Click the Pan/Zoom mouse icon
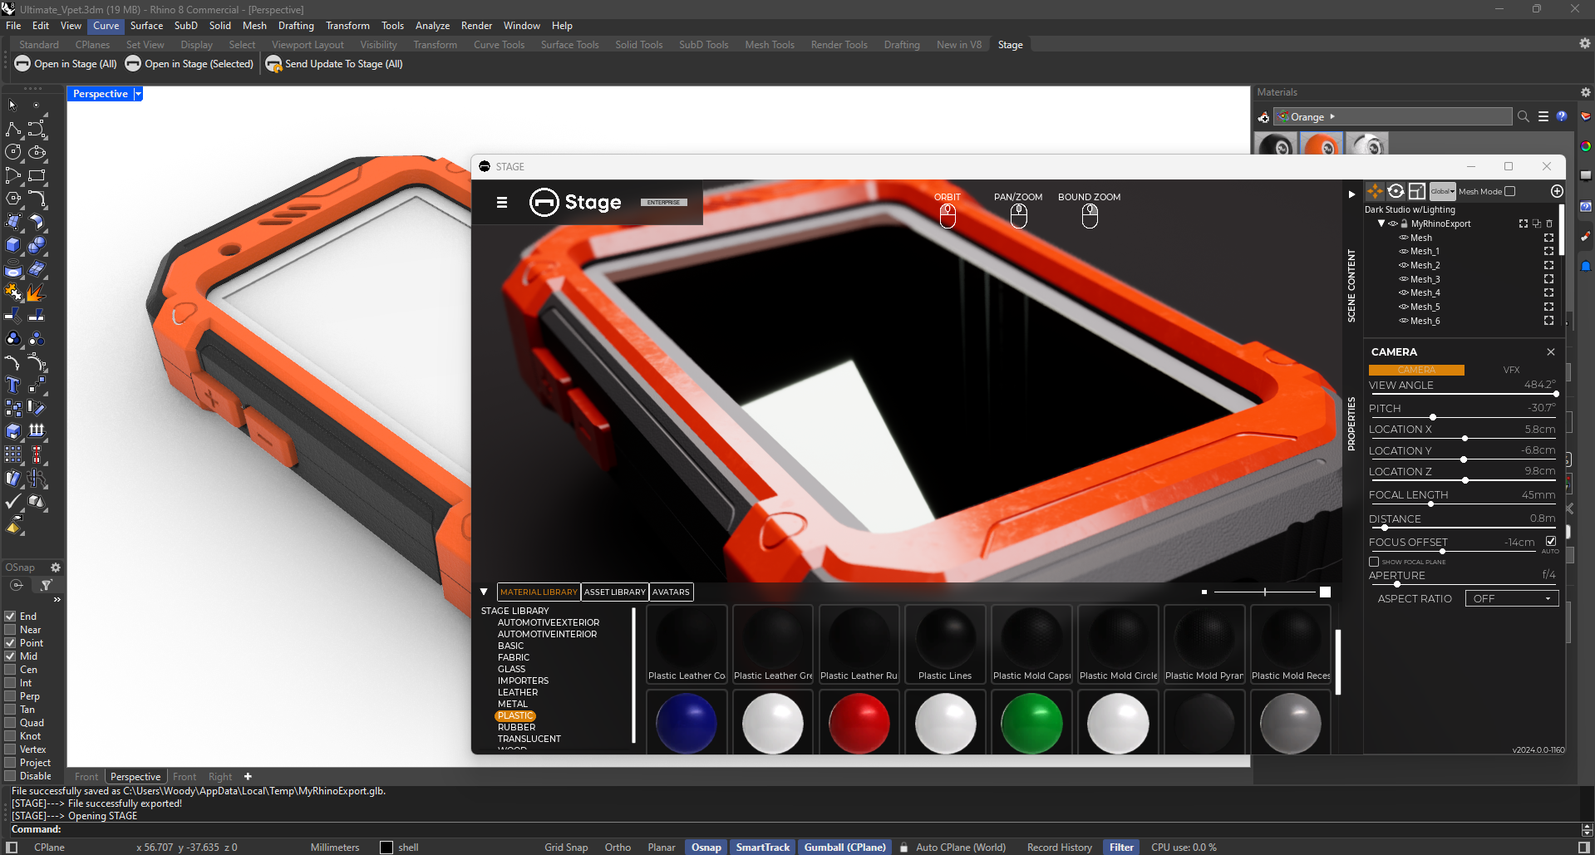The image size is (1595, 855). 1019,216
